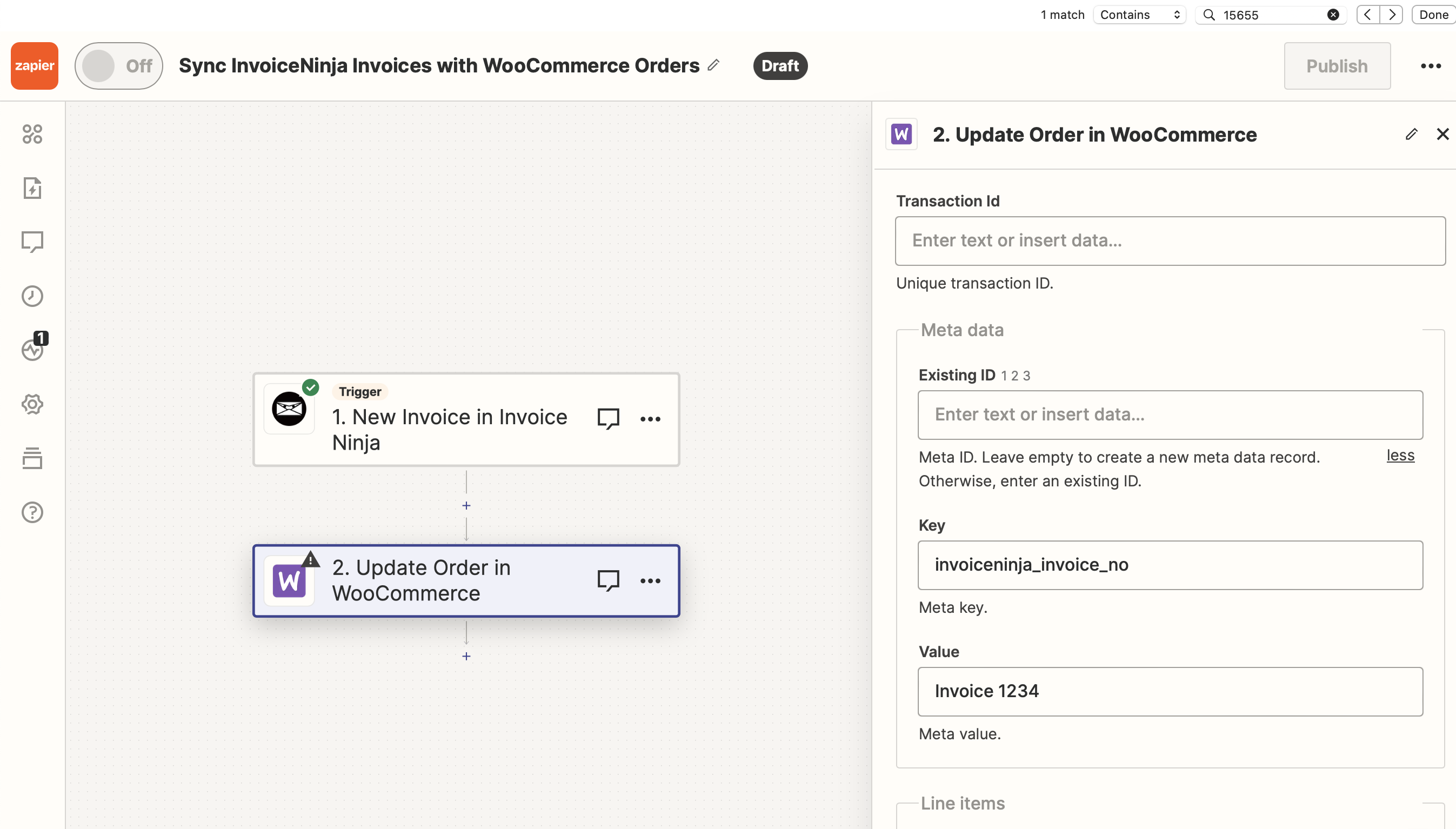The width and height of the screenshot is (1456, 829).
Task: Click the find search box containing 15655
Action: tap(1272, 15)
